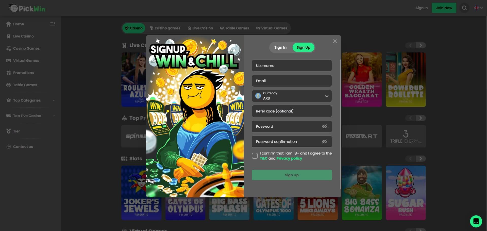Open the Privacy policy link
The width and height of the screenshot is (487, 231).
tap(289, 158)
